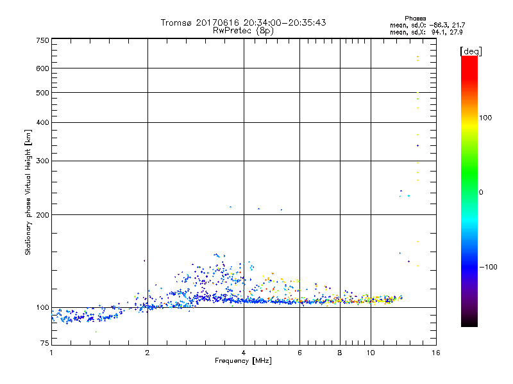
Task: Click colorbar label '-100'
Action: [x=488, y=267]
